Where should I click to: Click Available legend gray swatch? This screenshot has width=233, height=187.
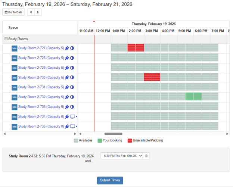click(76, 141)
